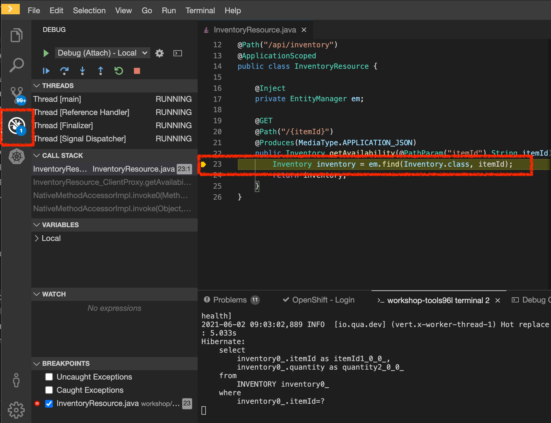
Task: Enable Uncaught Exceptions breakpoint
Action: coord(49,377)
